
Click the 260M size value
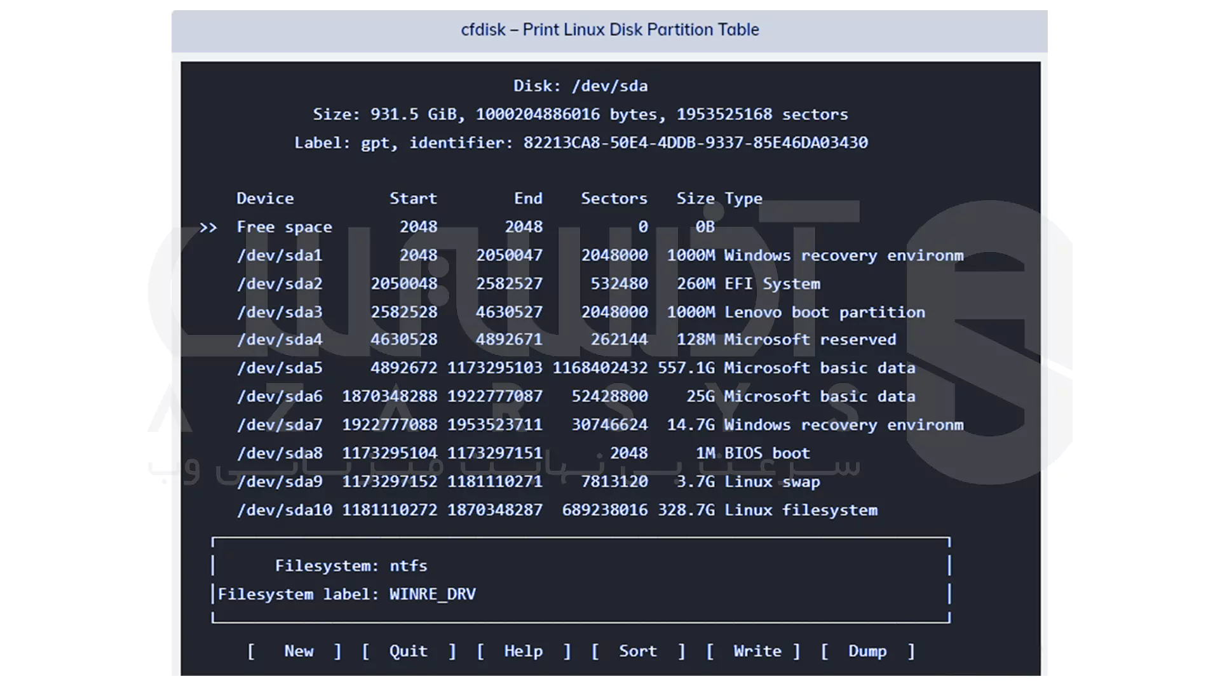coord(696,284)
